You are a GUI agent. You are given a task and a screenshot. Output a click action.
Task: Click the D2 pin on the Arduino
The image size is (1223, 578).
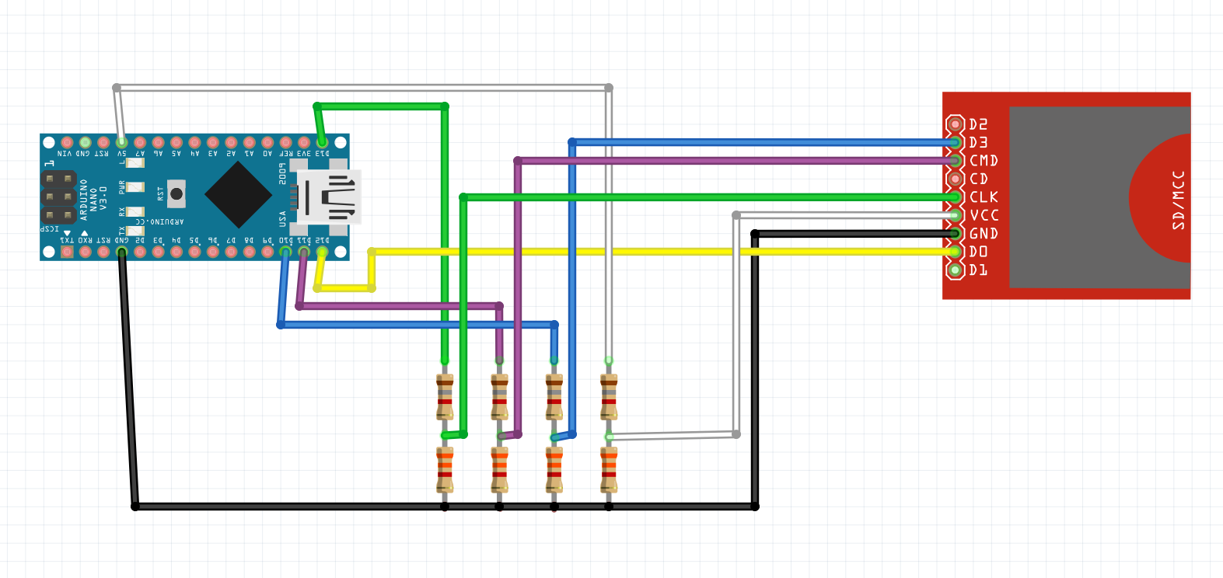(x=140, y=252)
